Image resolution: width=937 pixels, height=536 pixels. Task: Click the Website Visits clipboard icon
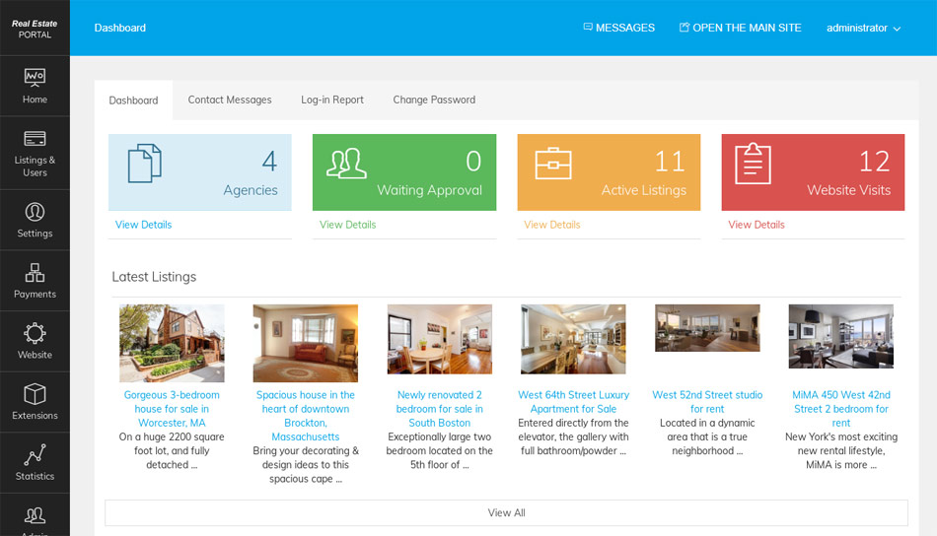point(754,164)
